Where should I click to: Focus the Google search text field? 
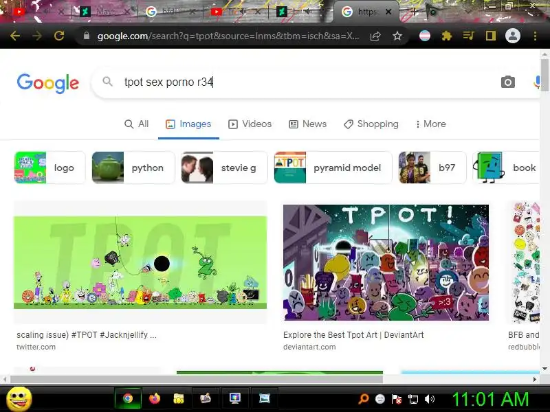[x=309, y=82]
